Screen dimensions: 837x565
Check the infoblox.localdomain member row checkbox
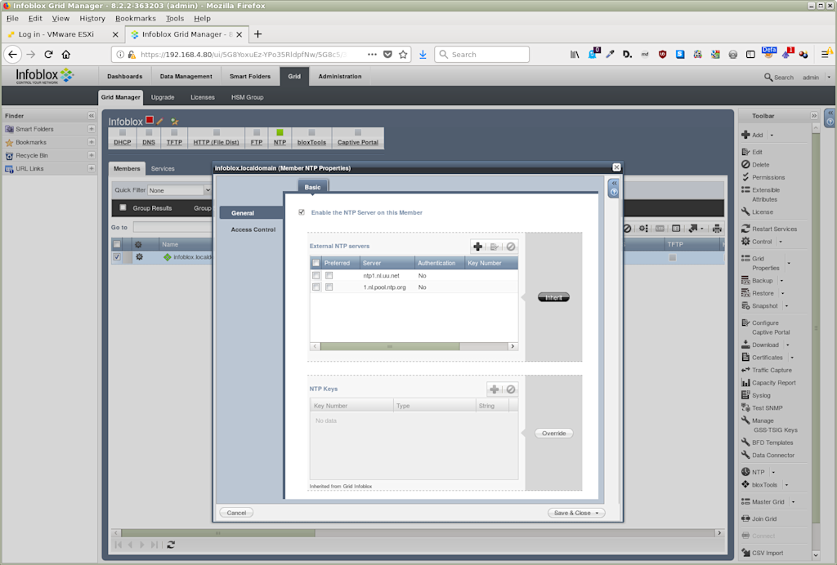click(117, 257)
